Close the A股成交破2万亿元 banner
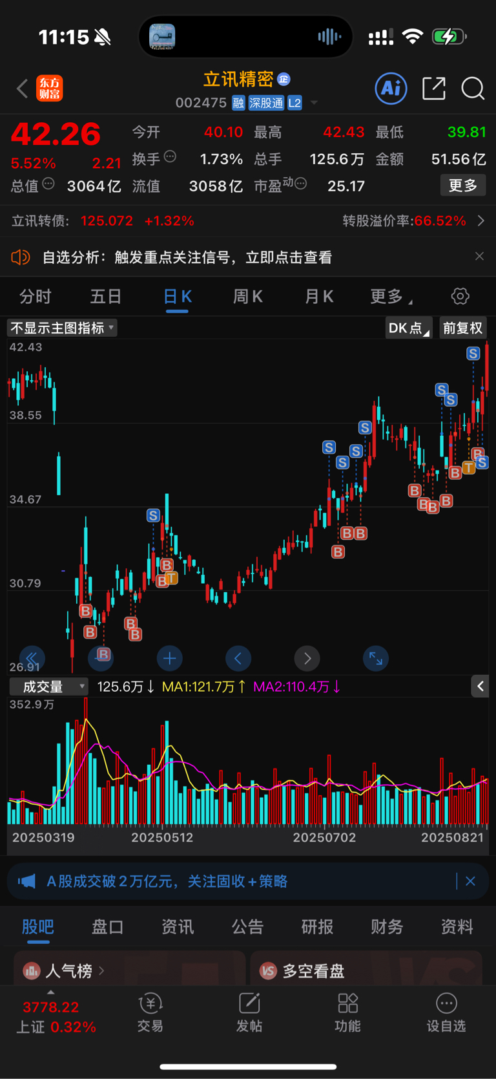Screen dimensions: 496x1079 [470, 881]
